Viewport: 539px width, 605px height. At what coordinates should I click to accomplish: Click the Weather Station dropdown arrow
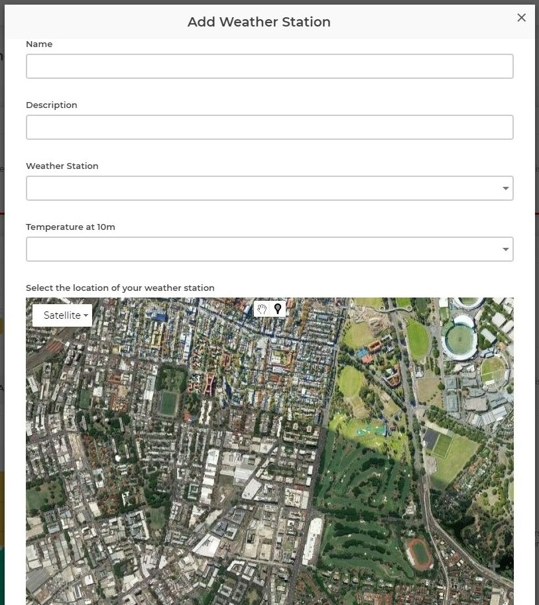[506, 189]
